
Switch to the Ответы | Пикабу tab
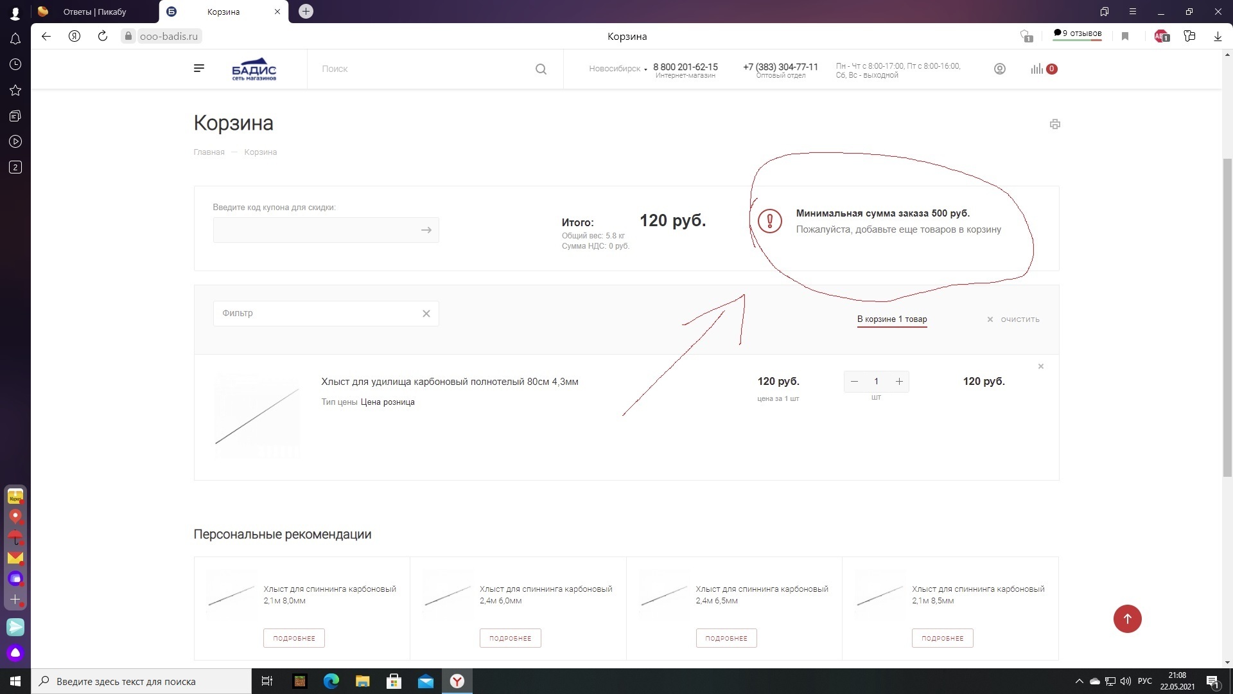95,12
